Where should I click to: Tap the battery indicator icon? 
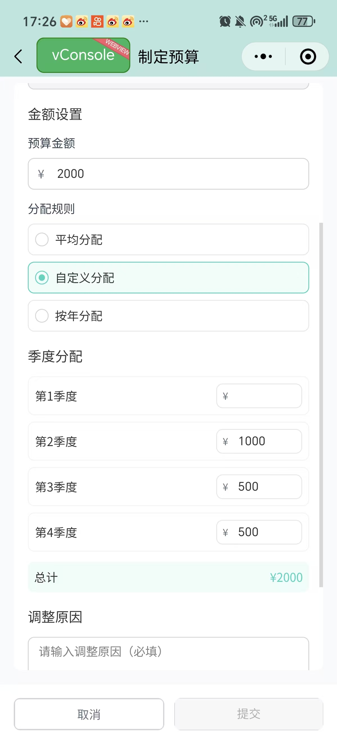tap(304, 21)
